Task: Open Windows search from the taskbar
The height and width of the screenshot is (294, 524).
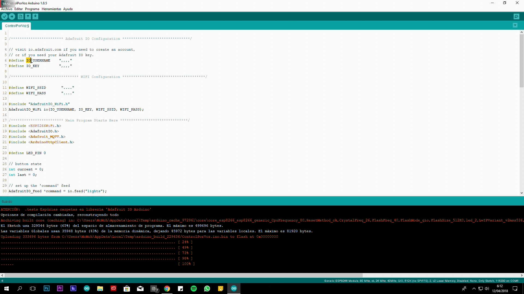Action: 19,288
